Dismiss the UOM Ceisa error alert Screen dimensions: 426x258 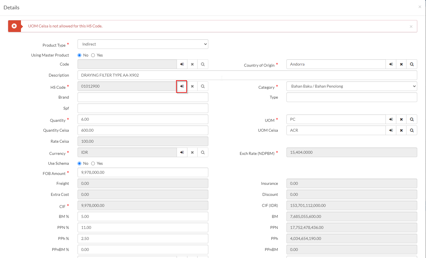(x=411, y=27)
